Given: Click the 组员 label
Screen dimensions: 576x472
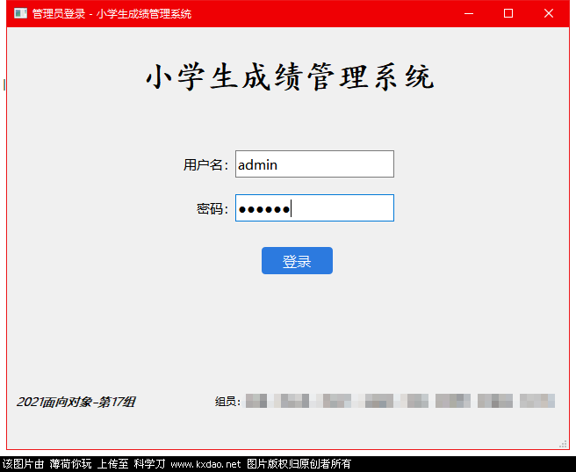Looking at the screenshot, I should click(x=227, y=402).
